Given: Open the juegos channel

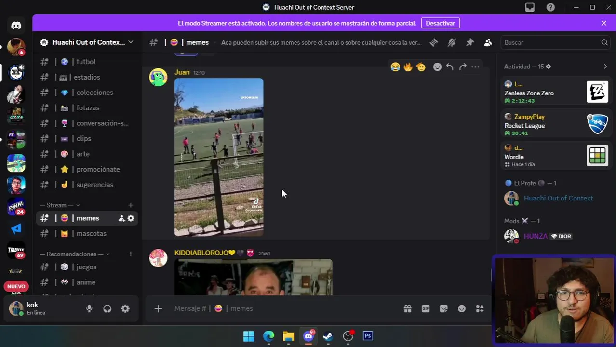Looking at the screenshot, I should 87,267.
